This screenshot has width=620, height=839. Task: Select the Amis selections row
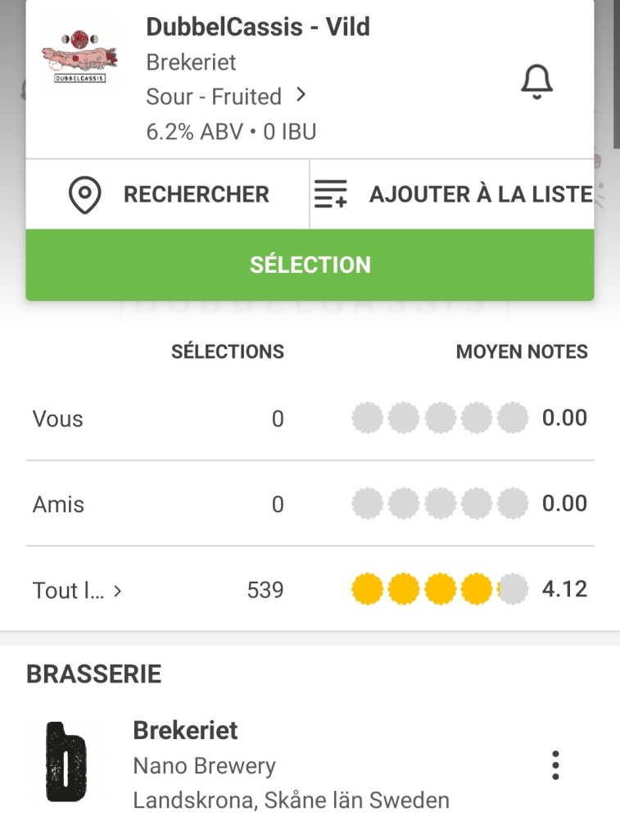pos(58,504)
